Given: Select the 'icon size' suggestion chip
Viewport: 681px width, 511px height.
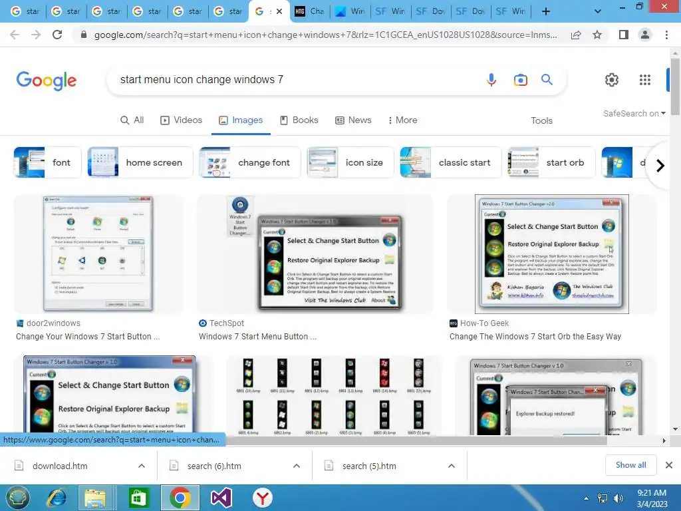Looking at the screenshot, I should (x=350, y=162).
